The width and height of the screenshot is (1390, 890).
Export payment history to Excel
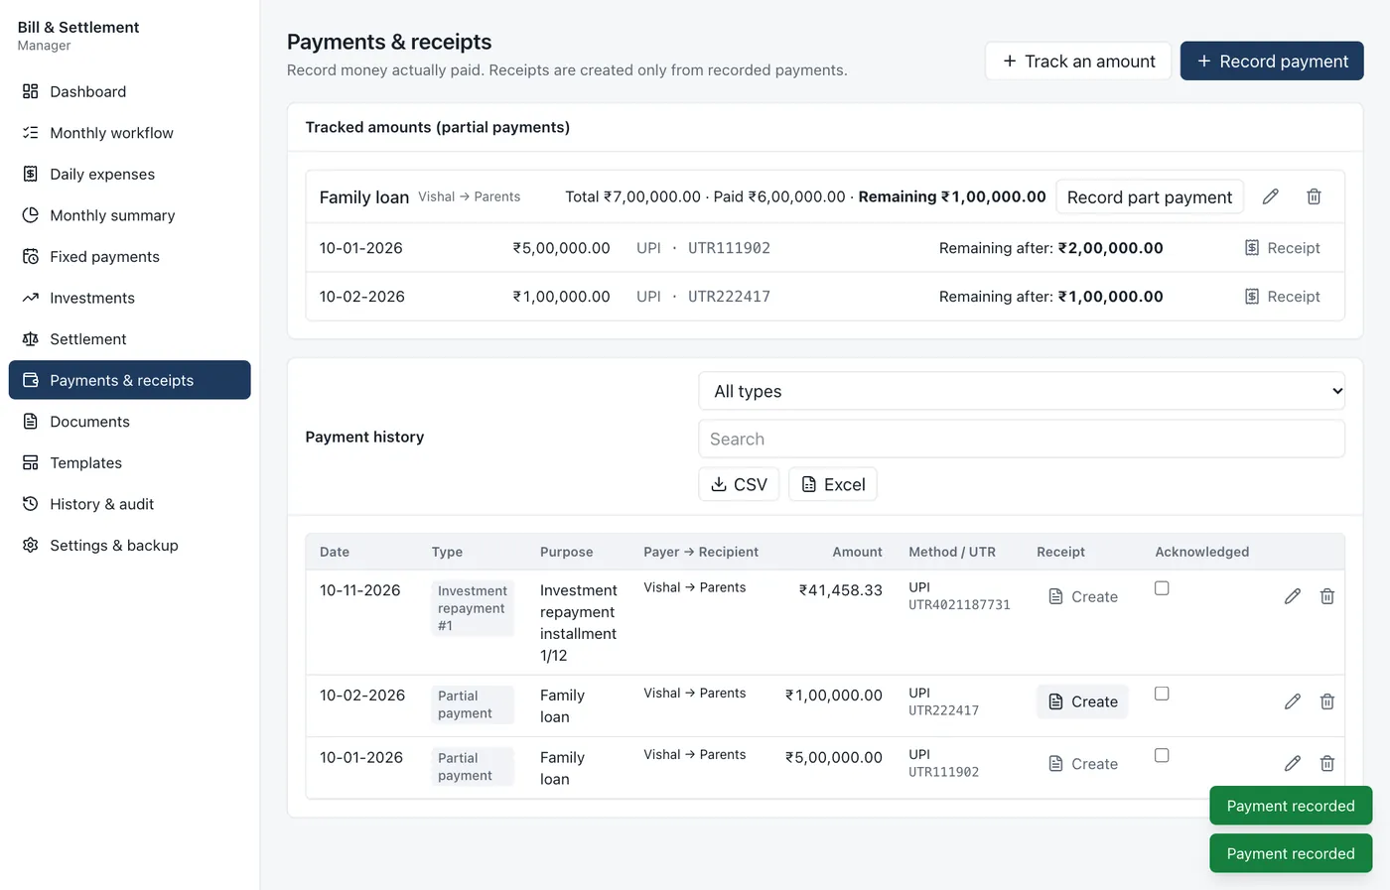tap(833, 484)
